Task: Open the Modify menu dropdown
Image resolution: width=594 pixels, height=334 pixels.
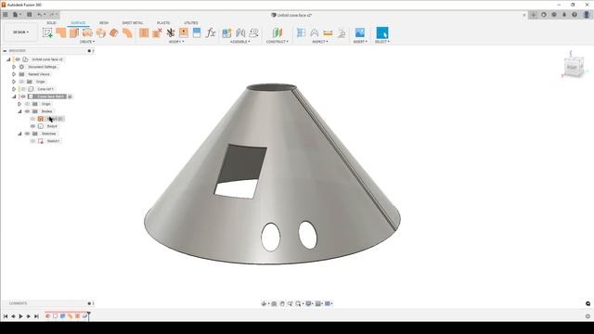Action: pos(176,42)
